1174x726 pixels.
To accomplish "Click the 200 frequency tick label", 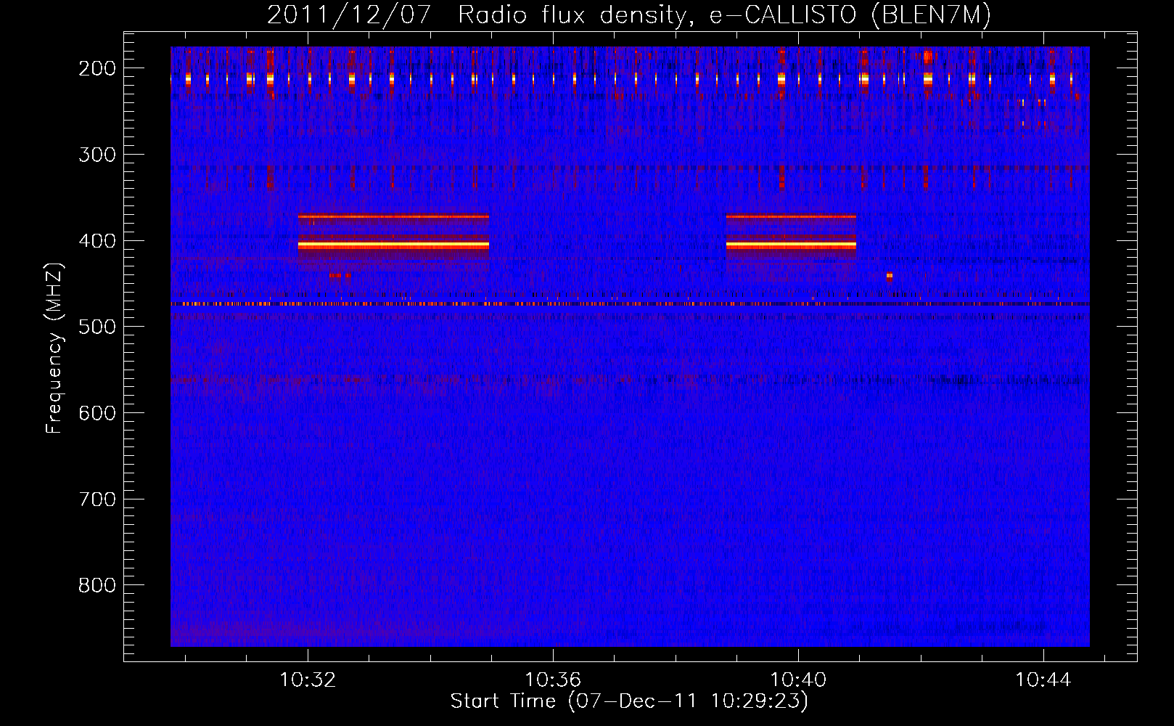I will pos(97,68).
